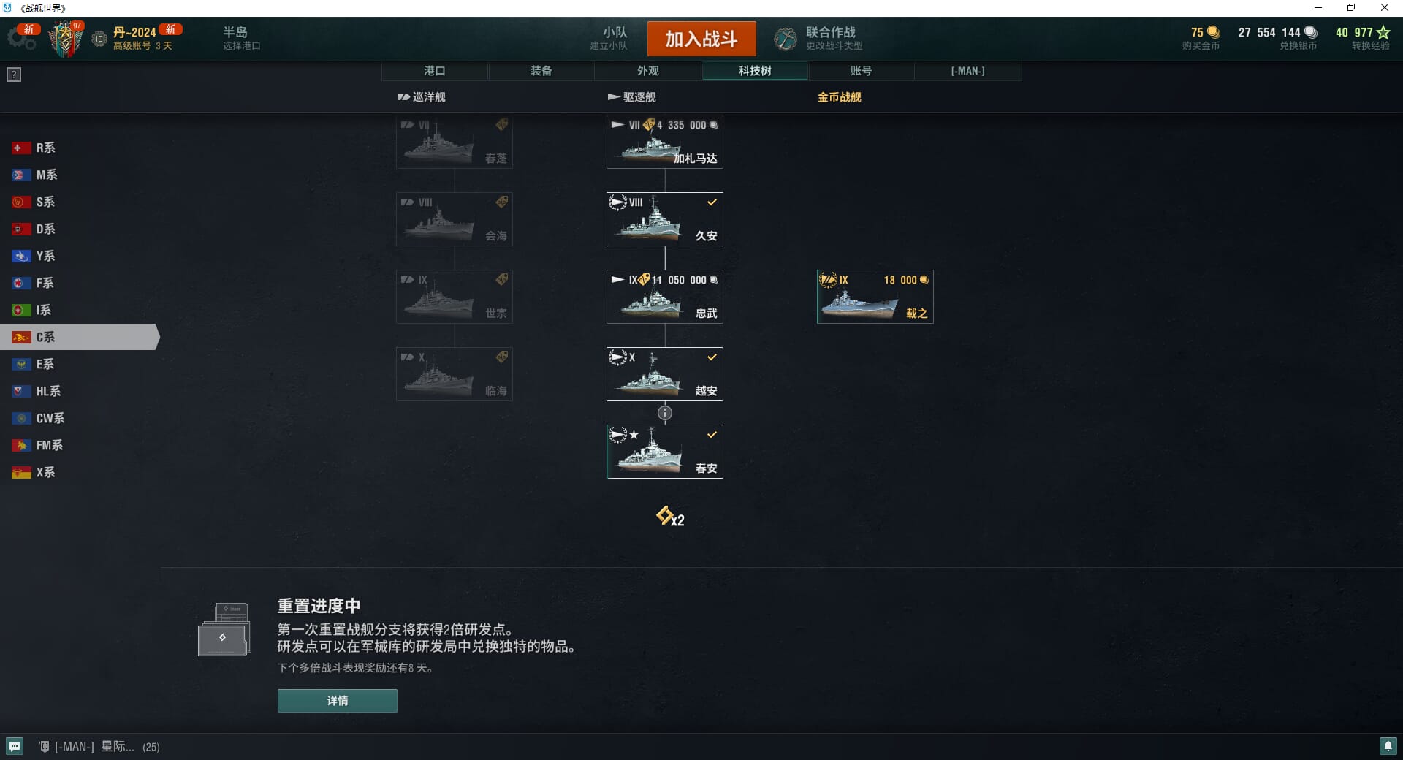
Task: Switch to the 装备 tab
Action: pos(541,71)
